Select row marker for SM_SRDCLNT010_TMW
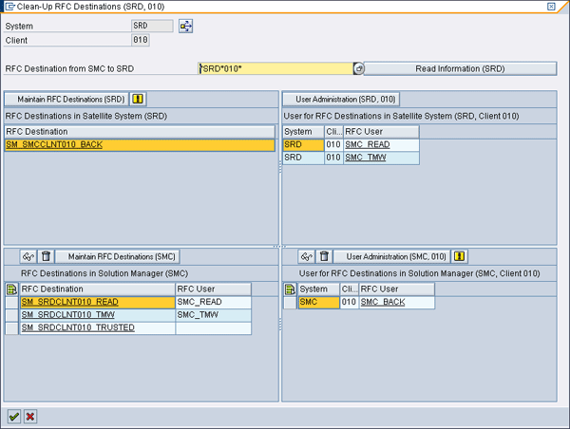The height and width of the screenshot is (429, 570). click(11, 315)
